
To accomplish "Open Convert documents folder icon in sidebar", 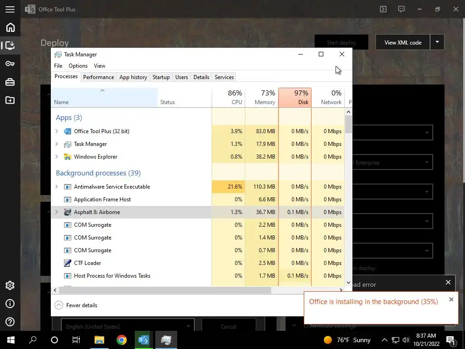I will pos(10,100).
